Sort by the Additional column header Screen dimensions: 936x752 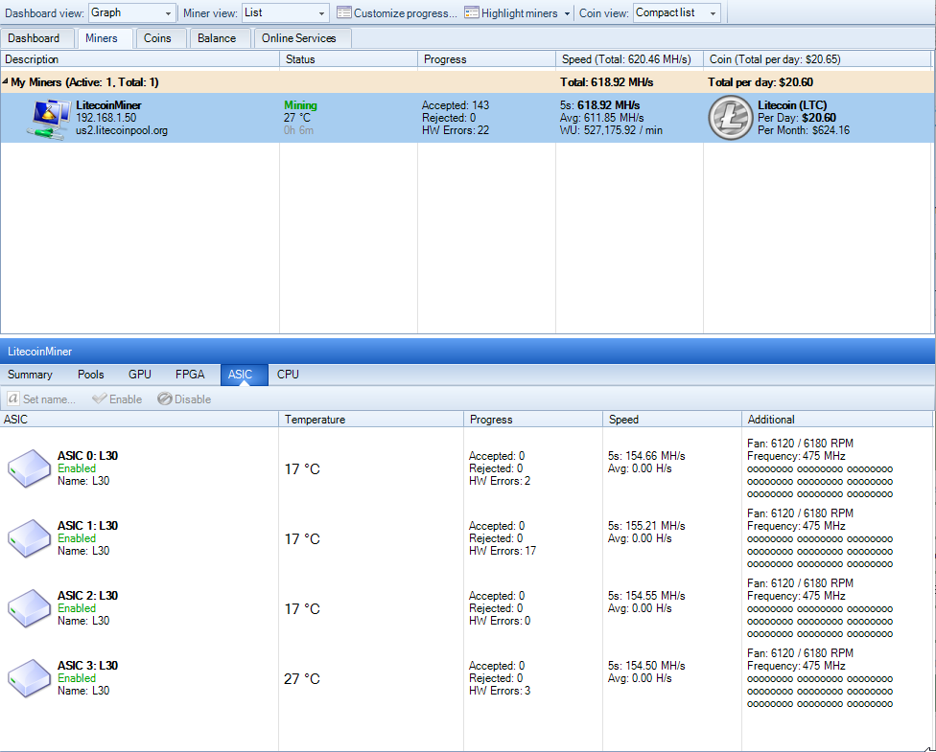coord(837,420)
